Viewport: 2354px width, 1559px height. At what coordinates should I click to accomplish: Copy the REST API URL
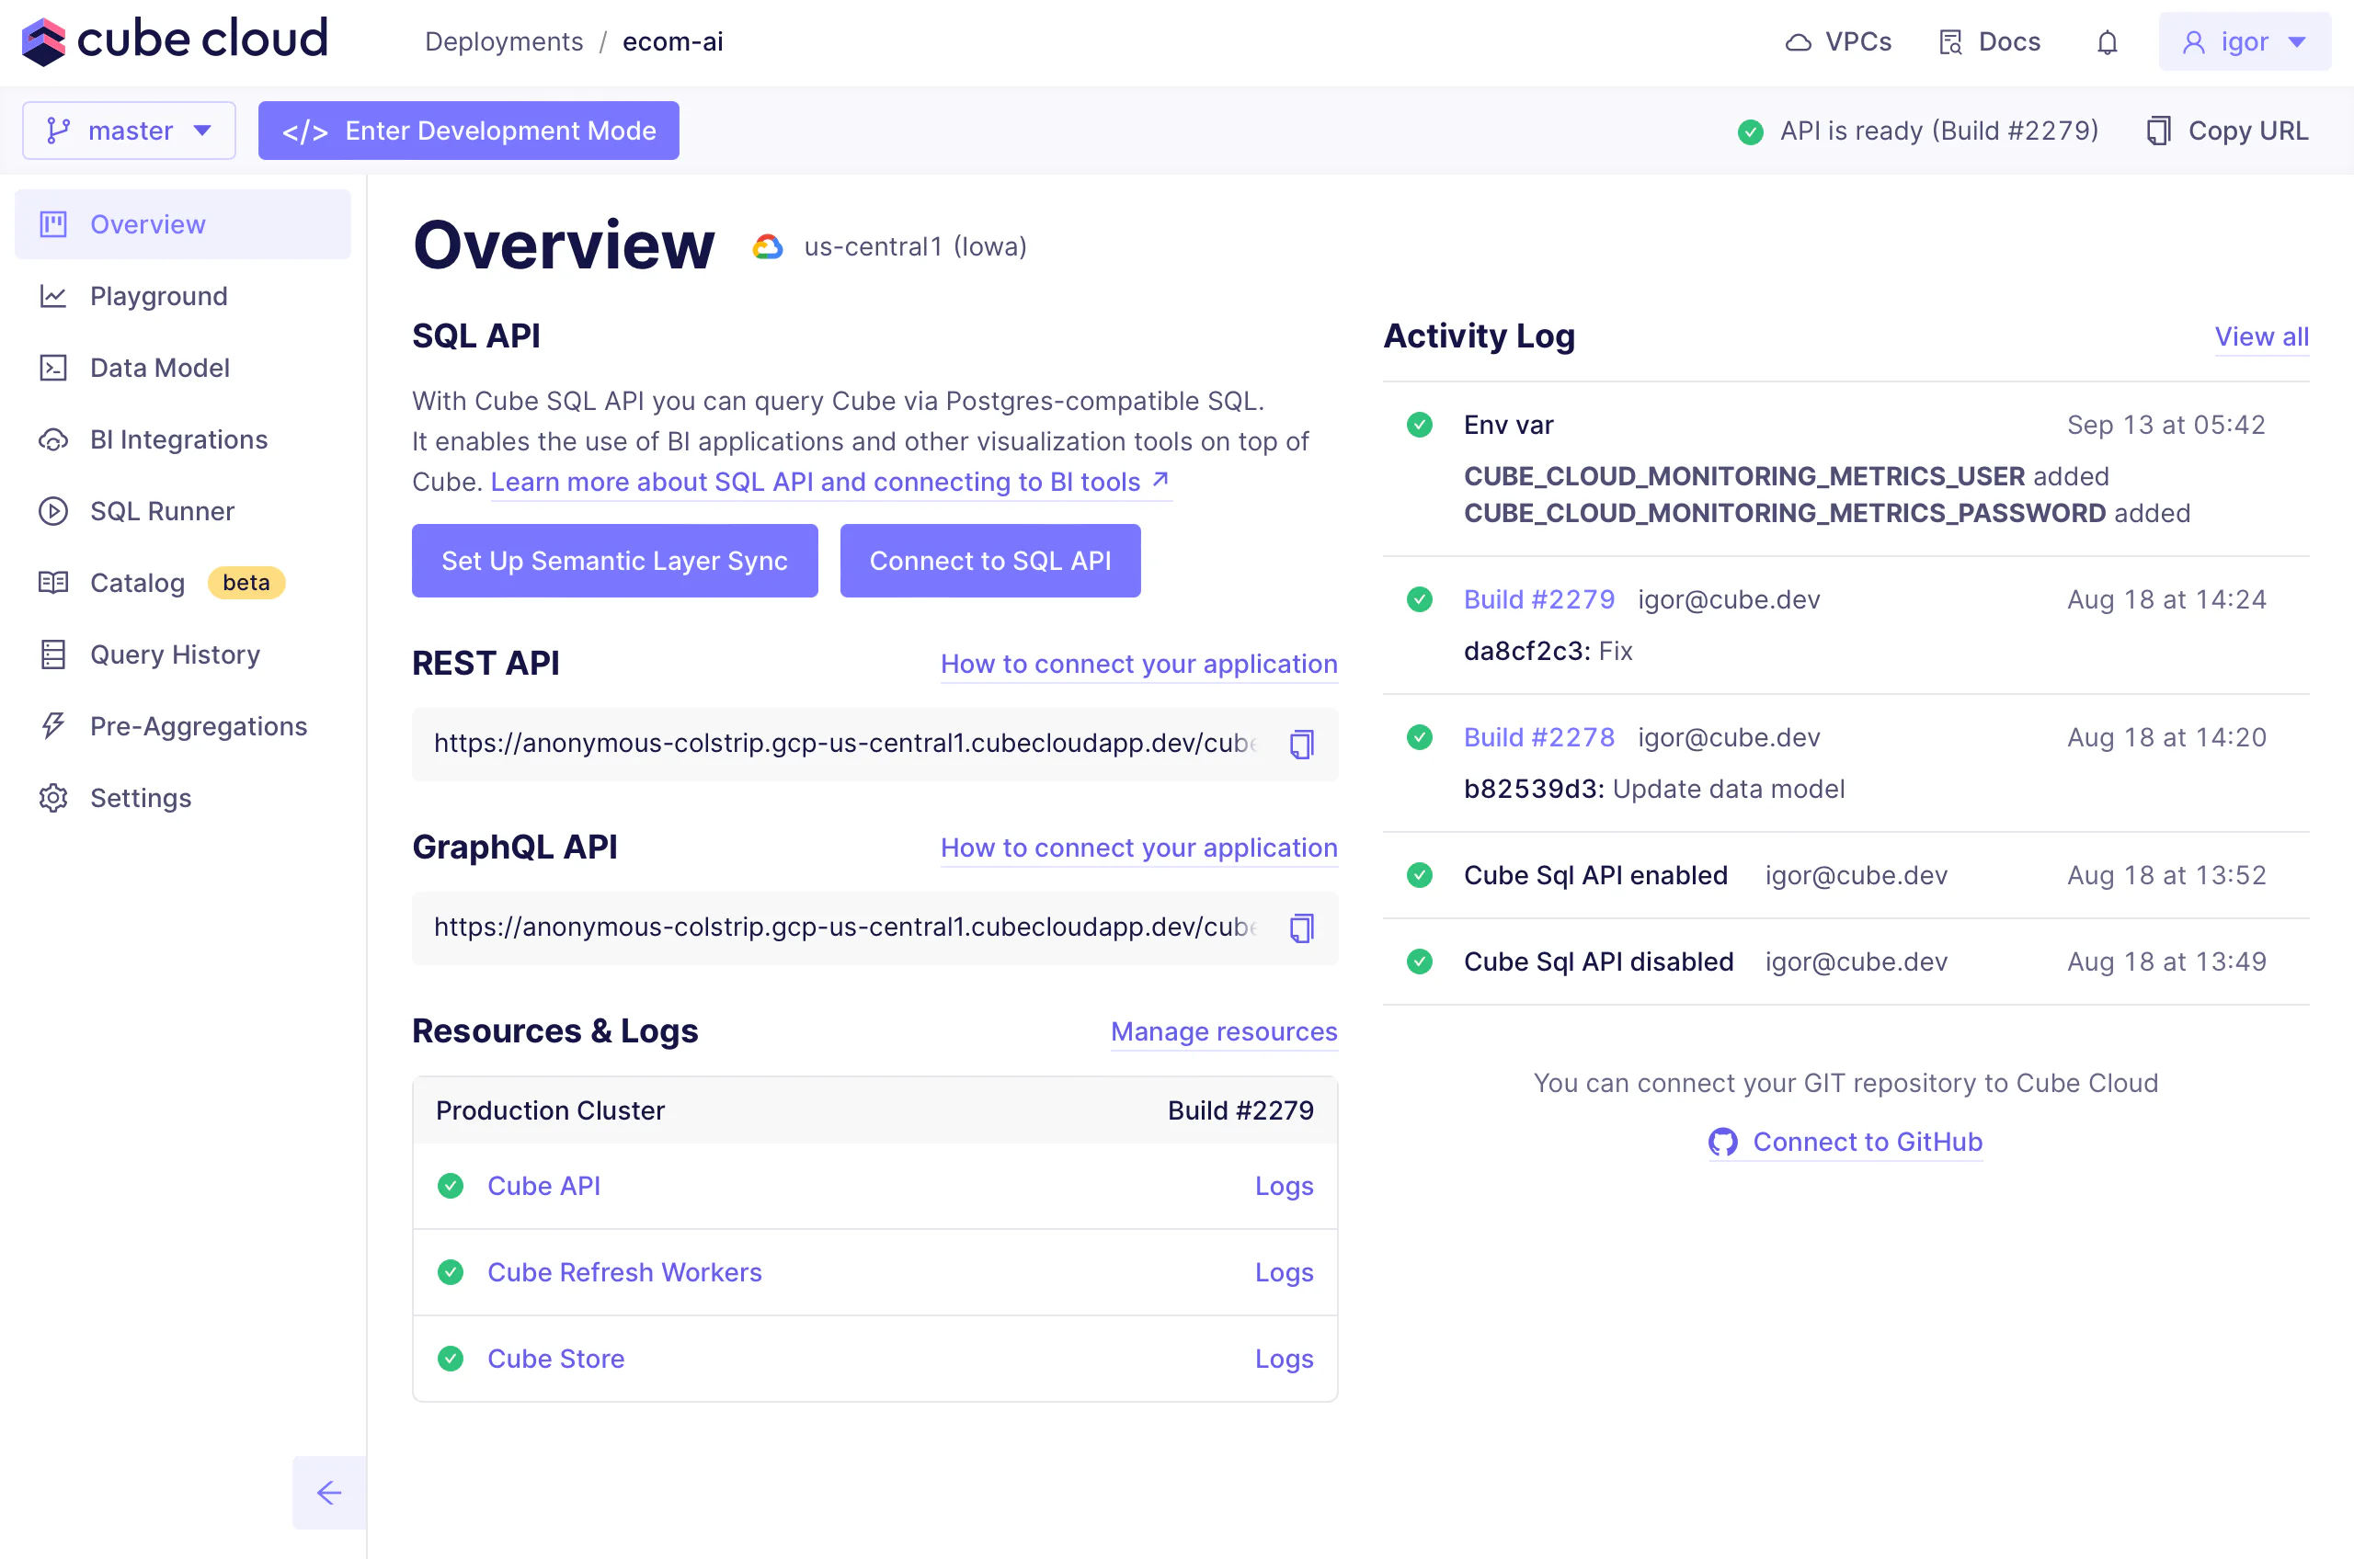pyautogui.click(x=1301, y=744)
